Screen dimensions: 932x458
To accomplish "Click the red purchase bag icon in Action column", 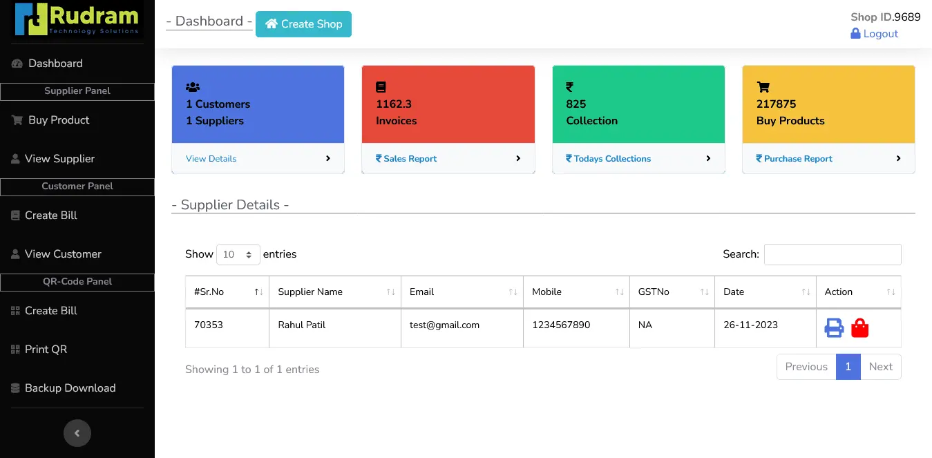I will point(859,327).
